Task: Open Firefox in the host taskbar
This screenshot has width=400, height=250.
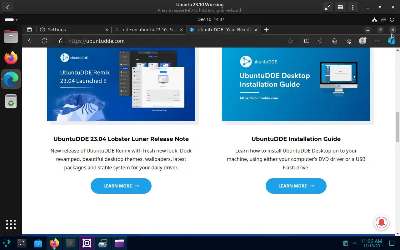Action: 54,243
